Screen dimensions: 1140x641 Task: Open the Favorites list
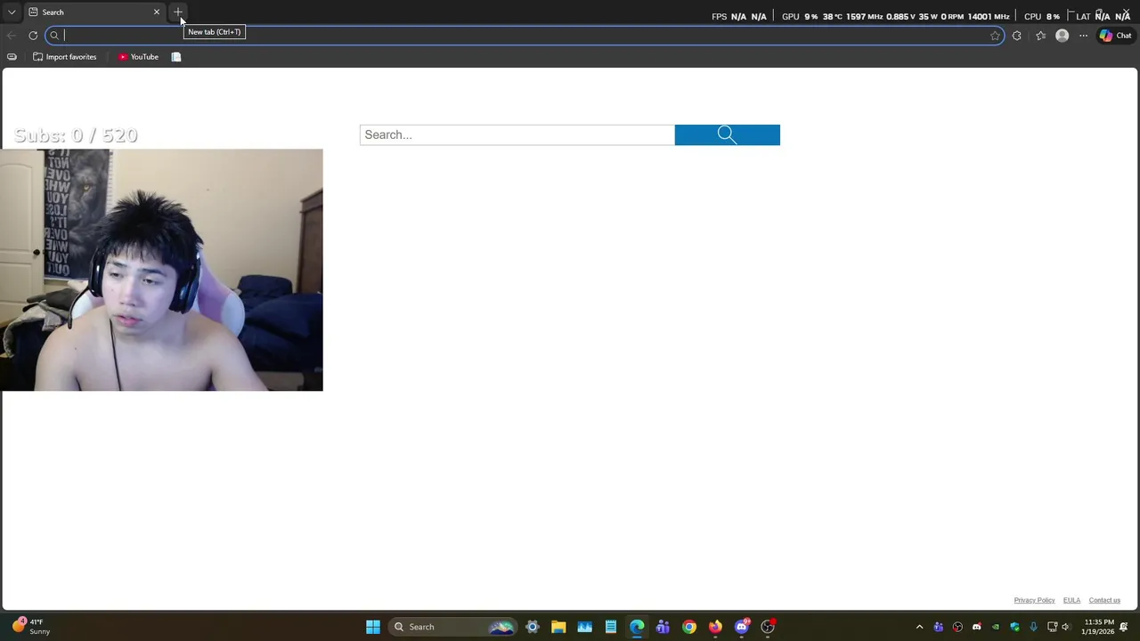tap(1040, 36)
